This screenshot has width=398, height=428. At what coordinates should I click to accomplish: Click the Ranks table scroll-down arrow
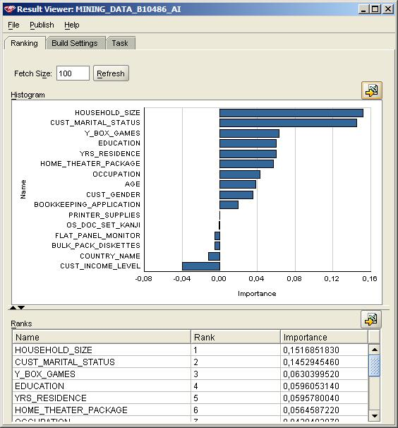pyautogui.click(x=374, y=416)
